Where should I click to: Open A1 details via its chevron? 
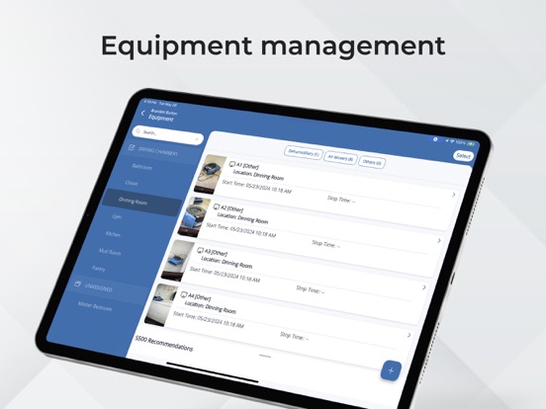pos(453,195)
